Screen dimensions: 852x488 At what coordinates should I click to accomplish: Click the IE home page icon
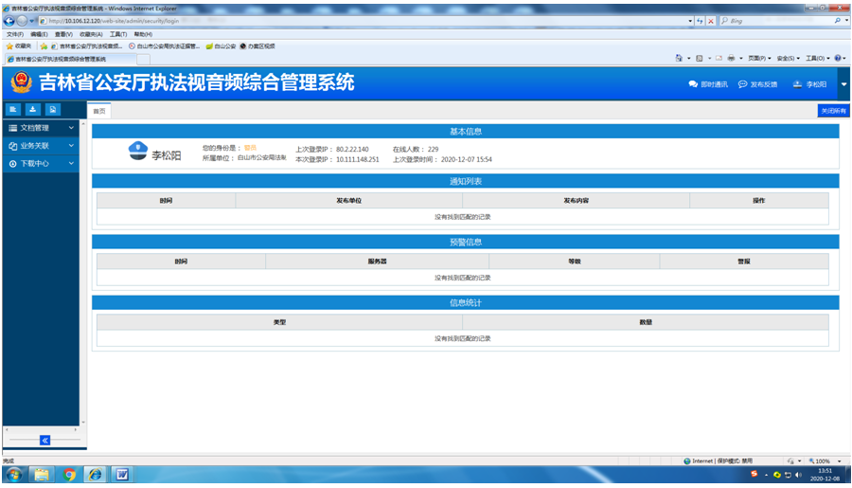point(679,58)
